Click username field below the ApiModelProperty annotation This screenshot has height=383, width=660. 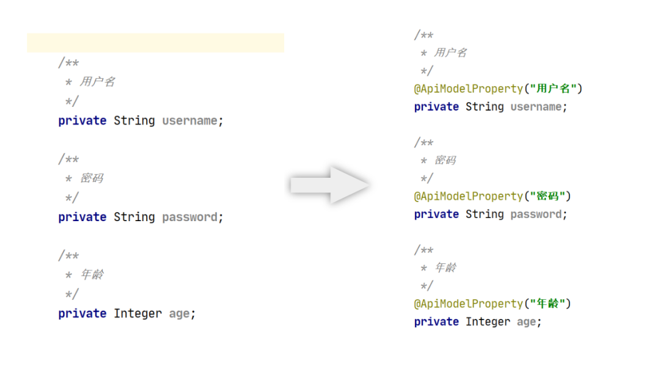pyautogui.click(x=536, y=107)
